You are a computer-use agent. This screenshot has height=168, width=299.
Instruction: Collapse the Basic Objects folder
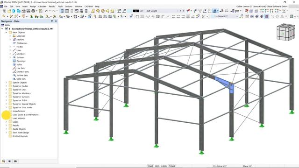(6, 32)
